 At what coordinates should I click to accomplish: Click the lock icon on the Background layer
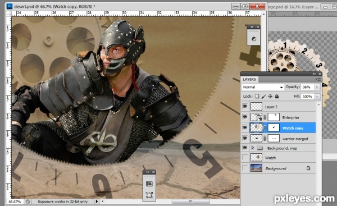[308, 168]
